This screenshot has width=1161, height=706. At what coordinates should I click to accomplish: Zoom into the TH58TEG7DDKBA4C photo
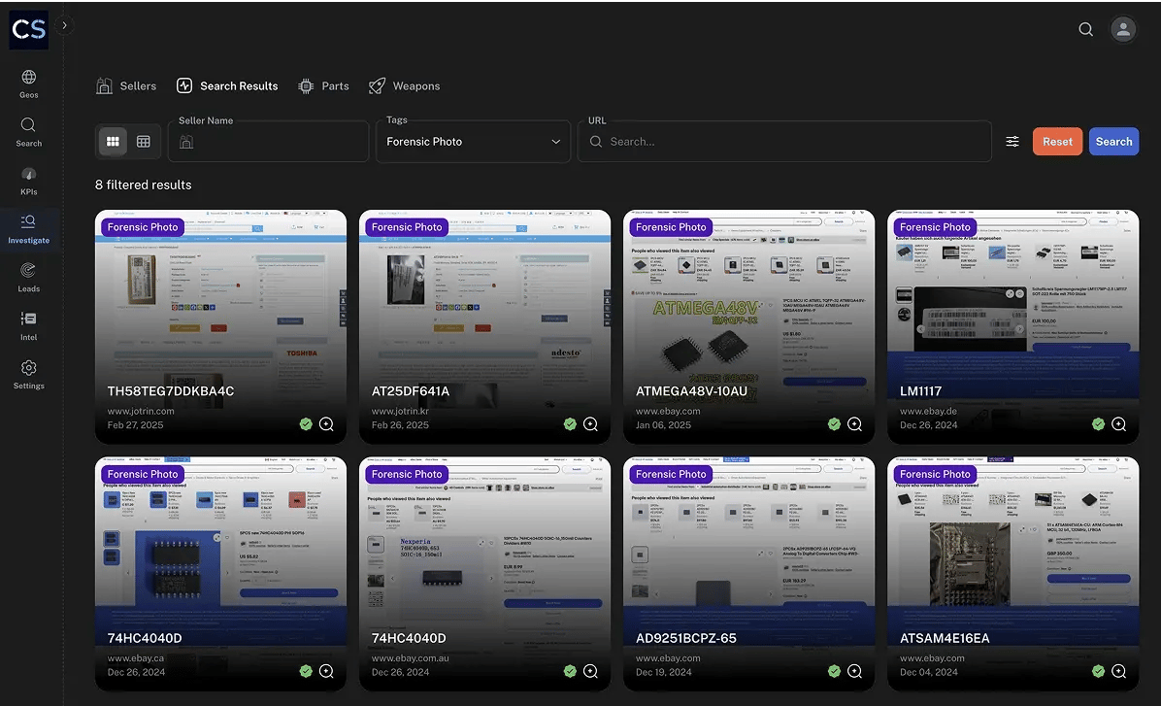tap(326, 424)
